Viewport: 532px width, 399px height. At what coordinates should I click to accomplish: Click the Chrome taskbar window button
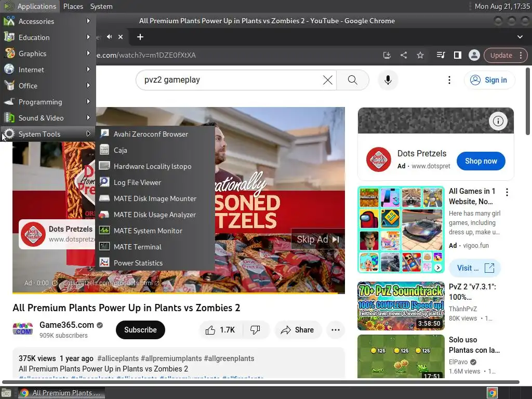61,393
